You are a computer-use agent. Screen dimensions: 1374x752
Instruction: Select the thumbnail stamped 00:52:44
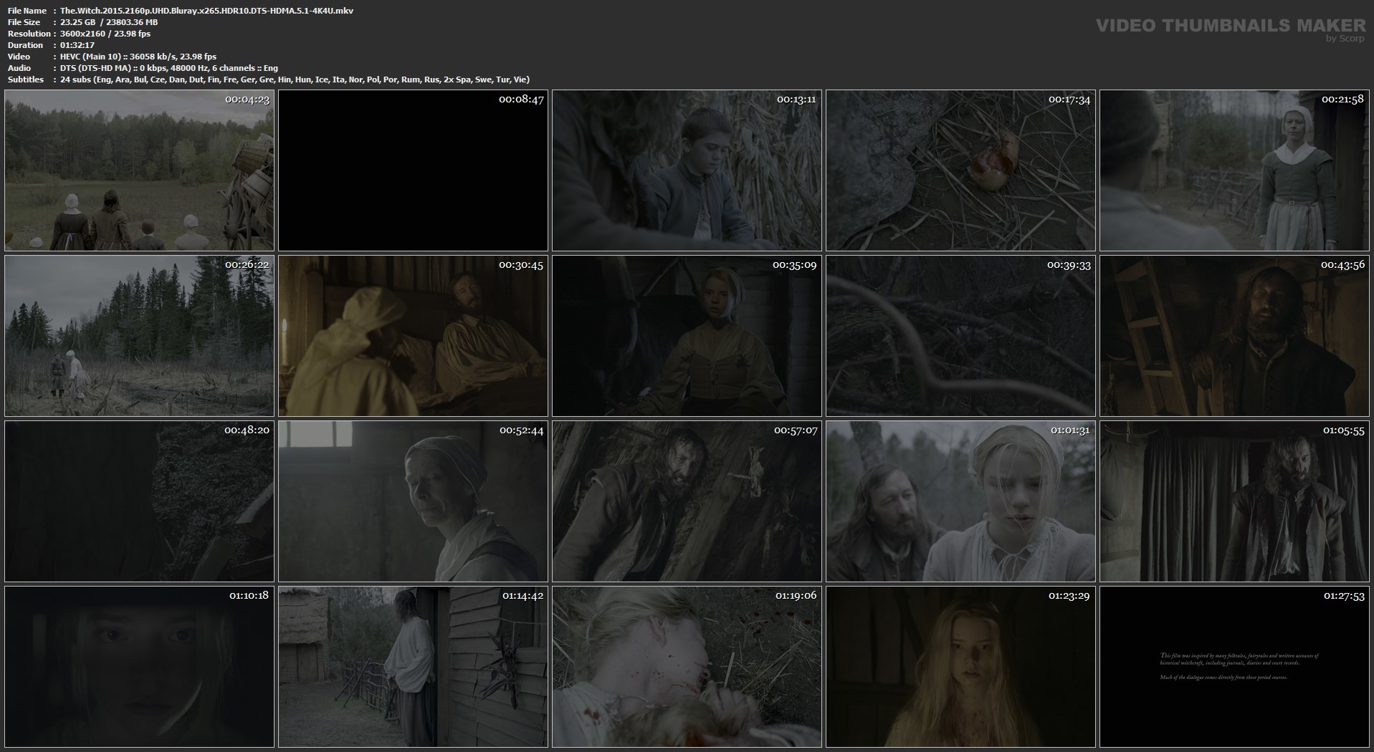pyautogui.click(x=413, y=501)
